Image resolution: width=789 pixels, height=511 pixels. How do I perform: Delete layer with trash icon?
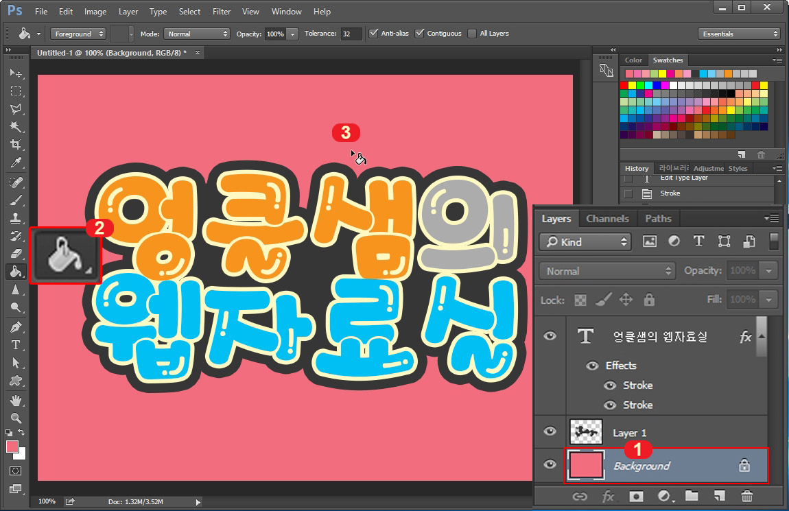click(x=747, y=497)
